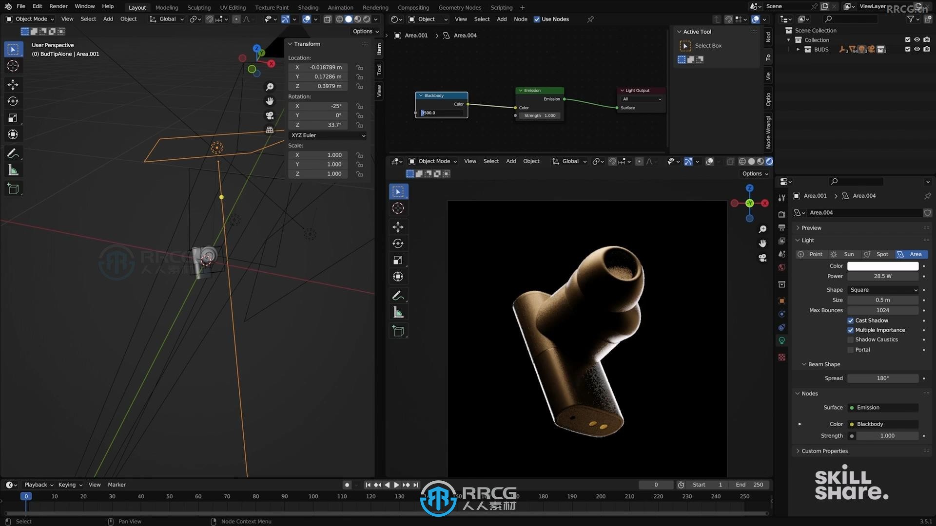Open the Keying menu in timeline
This screenshot has height=526, width=936.
[x=70, y=485]
